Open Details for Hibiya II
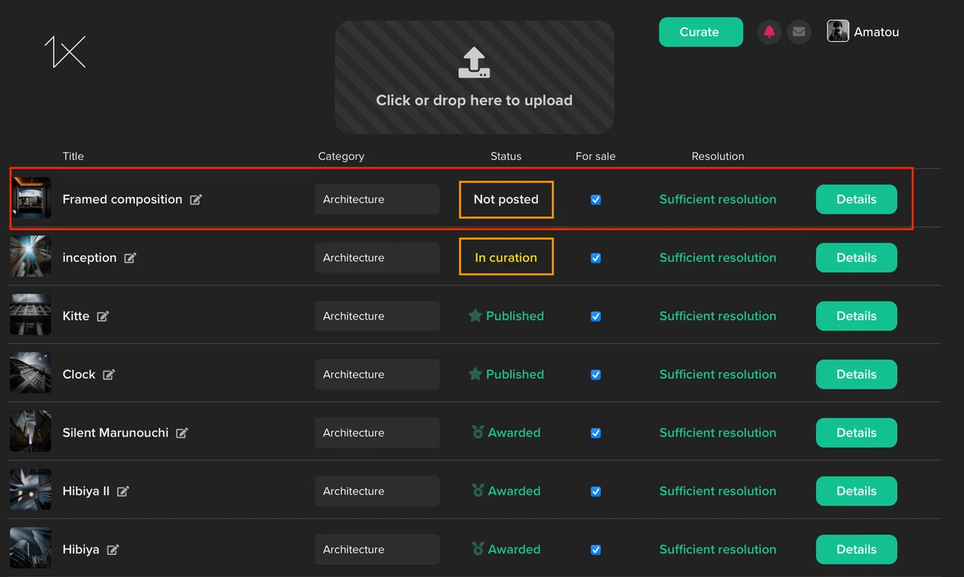 coord(856,491)
